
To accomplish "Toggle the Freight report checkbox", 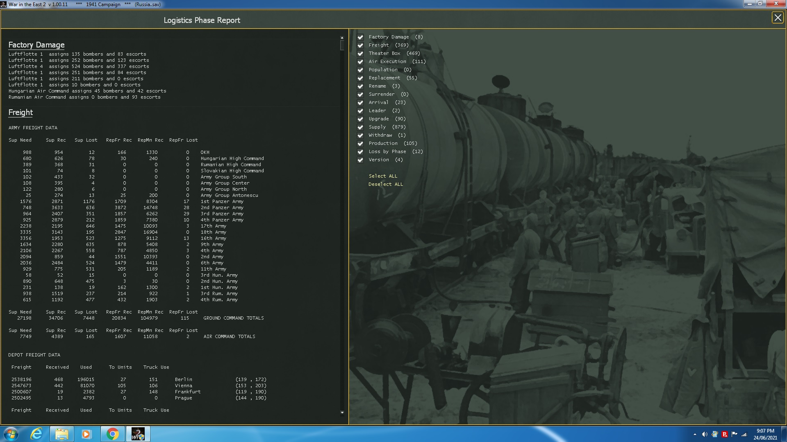I will pyautogui.click(x=360, y=45).
